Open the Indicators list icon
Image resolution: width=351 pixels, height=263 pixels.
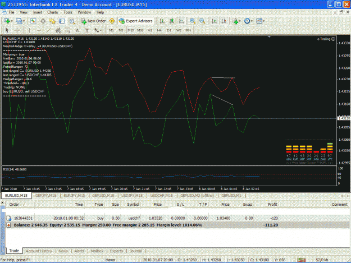pyautogui.click(x=235, y=21)
